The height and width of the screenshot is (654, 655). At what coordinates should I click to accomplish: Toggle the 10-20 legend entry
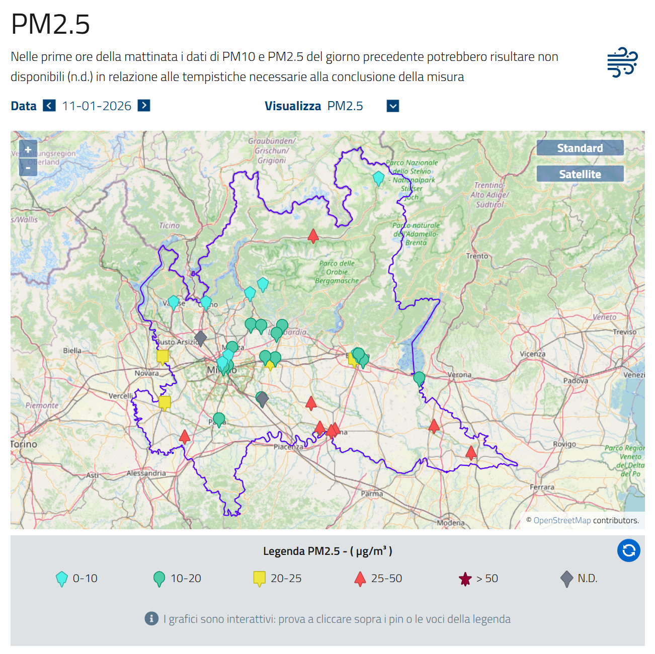pyautogui.click(x=177, y=579)
